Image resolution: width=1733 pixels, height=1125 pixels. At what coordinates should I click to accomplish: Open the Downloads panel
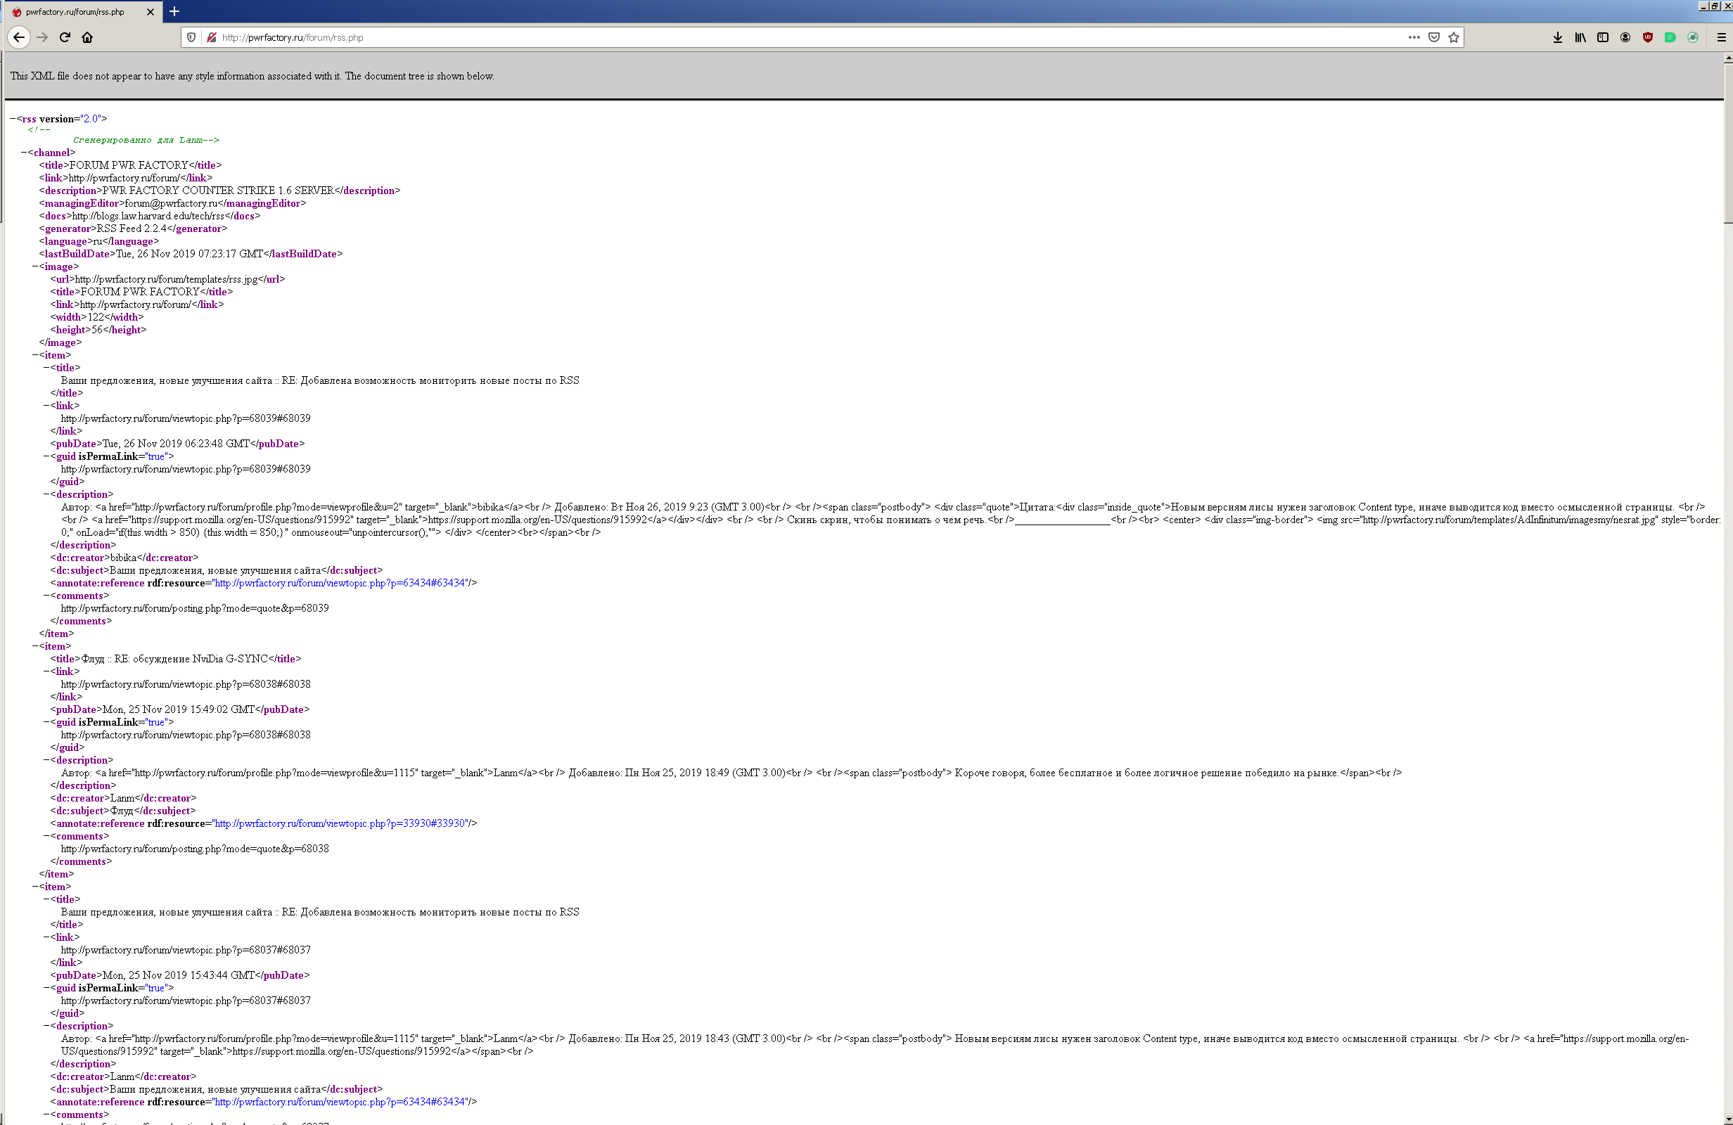coord(1557,37)
